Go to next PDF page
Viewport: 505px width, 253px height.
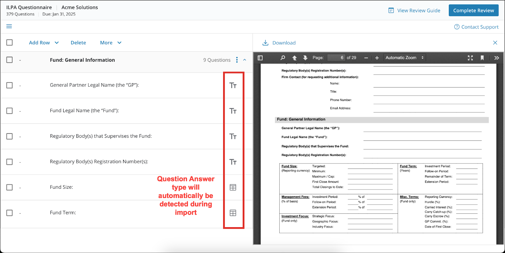point(305,58)
